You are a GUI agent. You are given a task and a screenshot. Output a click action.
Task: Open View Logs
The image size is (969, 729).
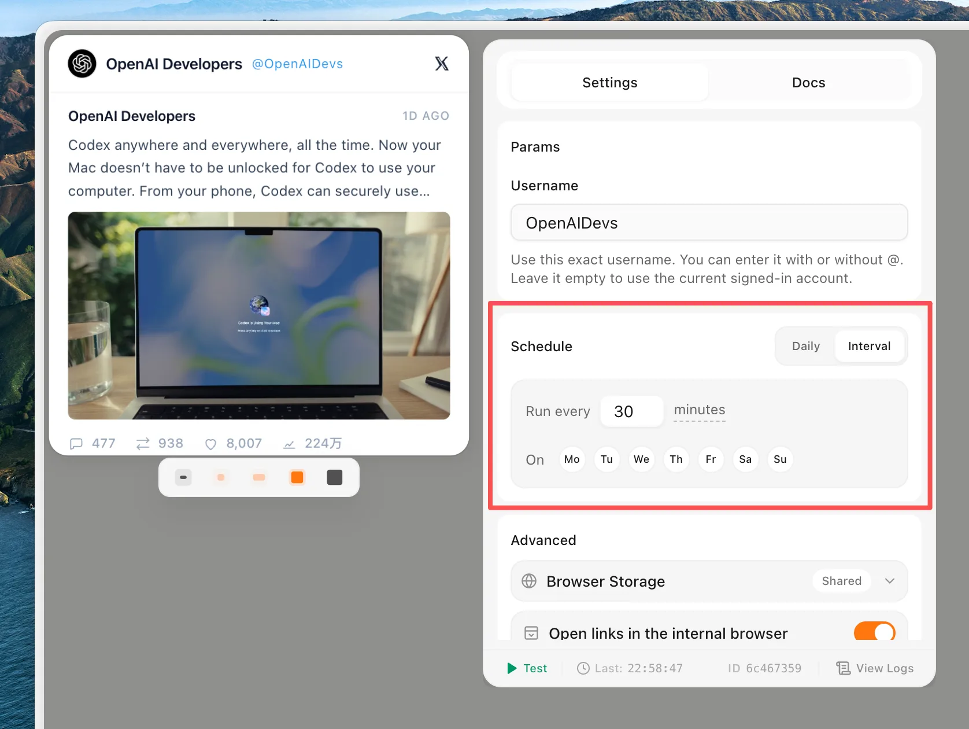coord(875,668)
